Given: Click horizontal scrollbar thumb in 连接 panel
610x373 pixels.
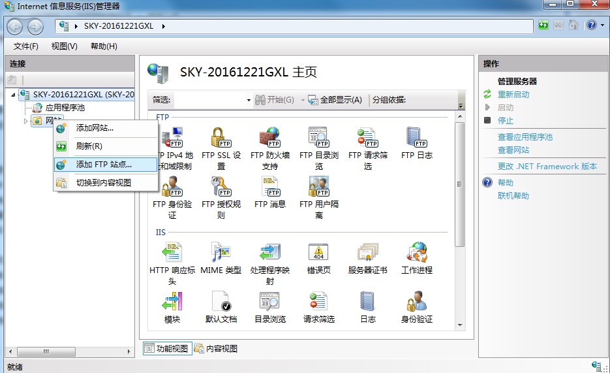Looking at the screenshot, I should click(46, 351).
